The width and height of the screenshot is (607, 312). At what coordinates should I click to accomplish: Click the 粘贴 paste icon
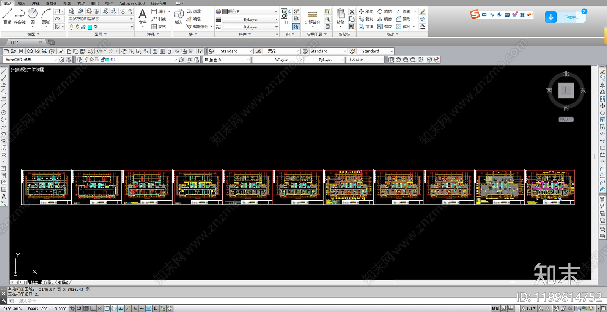click(340, 17)
